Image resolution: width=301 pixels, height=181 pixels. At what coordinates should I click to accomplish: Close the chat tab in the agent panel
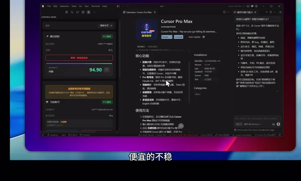(256, 12)
